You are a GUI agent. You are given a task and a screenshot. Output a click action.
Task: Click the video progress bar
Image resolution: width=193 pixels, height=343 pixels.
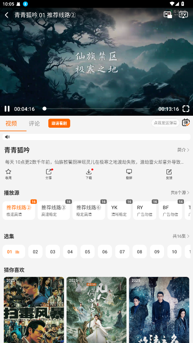[x=97, y=109]
